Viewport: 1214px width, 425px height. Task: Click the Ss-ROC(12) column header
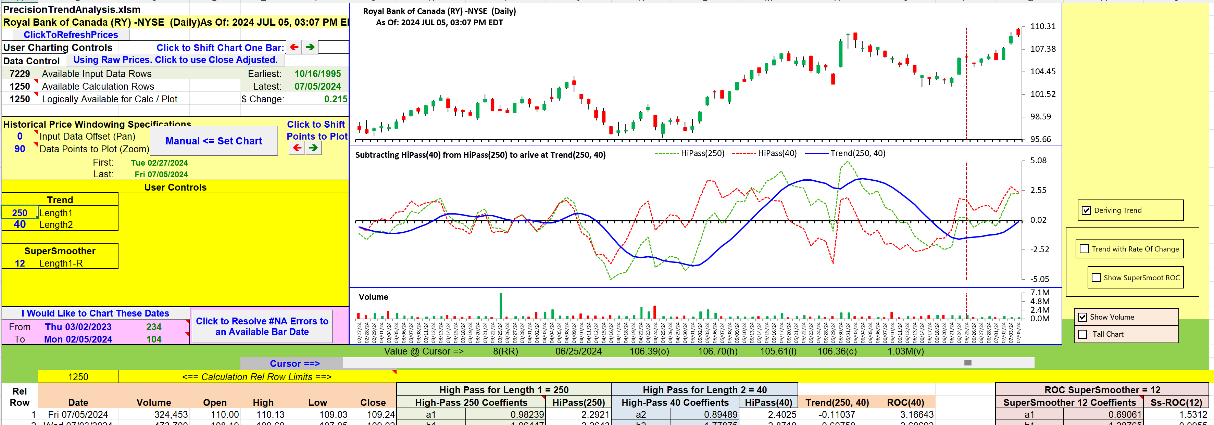point(1176,402)
